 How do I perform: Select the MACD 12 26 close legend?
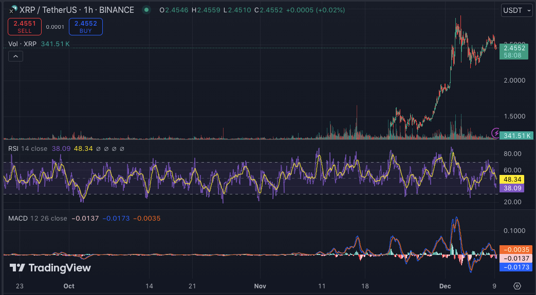point(37,219)
